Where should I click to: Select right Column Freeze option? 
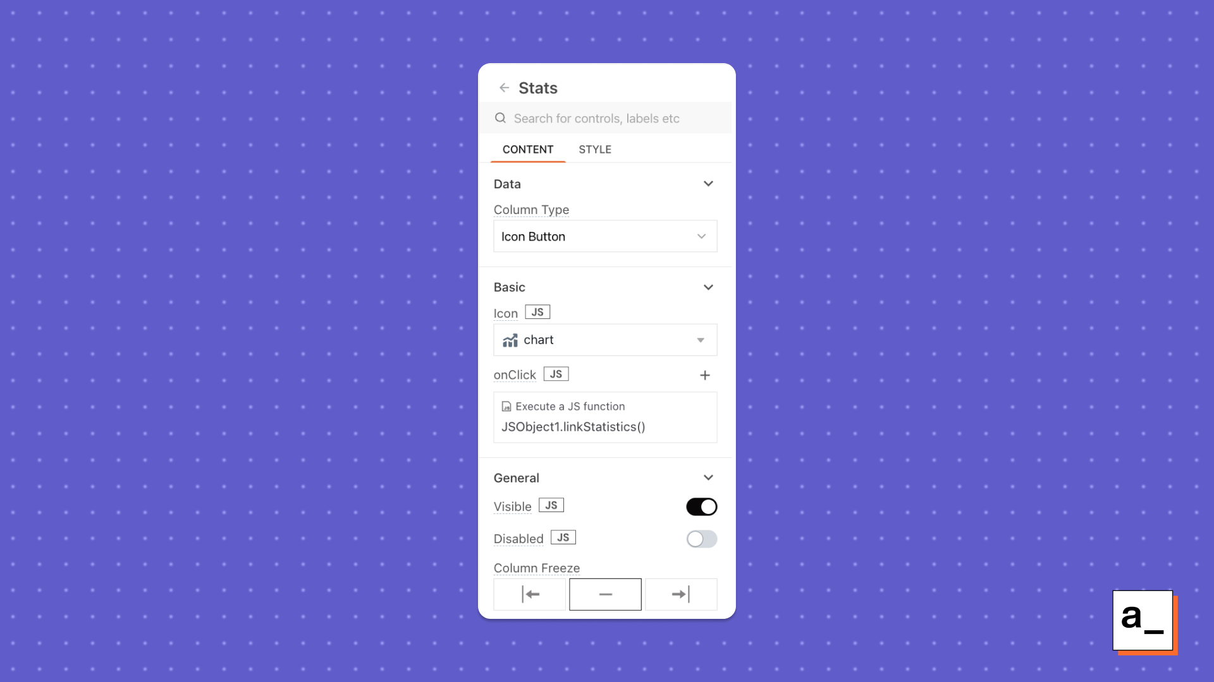click(680, 594)
